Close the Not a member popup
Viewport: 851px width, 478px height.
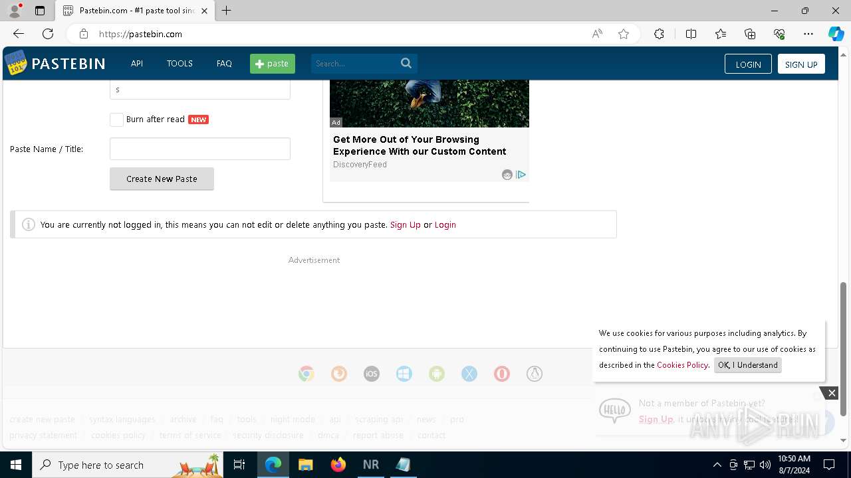tap(831, 393)
